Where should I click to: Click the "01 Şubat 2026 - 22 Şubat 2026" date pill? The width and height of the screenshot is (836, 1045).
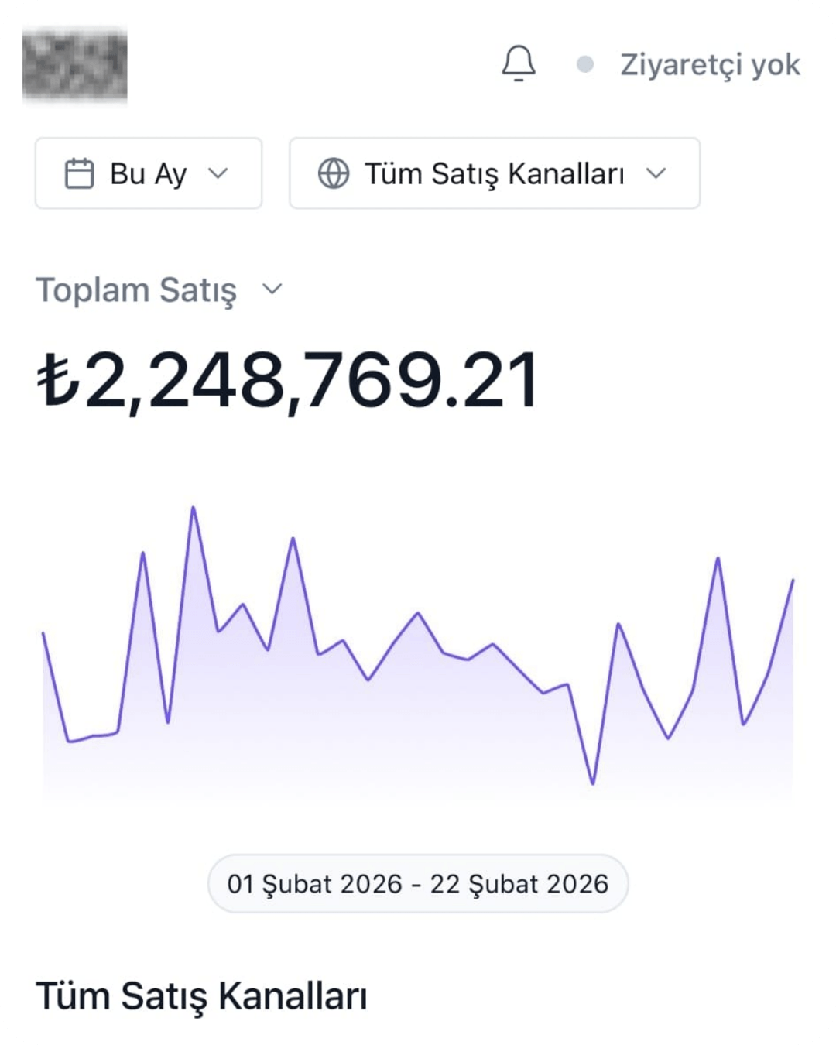[x=418, y=883]
